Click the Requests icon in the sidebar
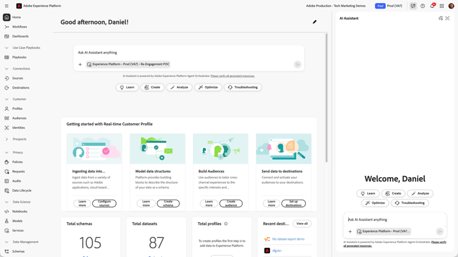This screenshot has width=458, height=257. 7,172
